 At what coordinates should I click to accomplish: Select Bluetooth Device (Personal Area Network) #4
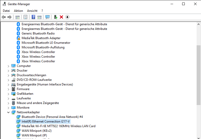(52, 117)
